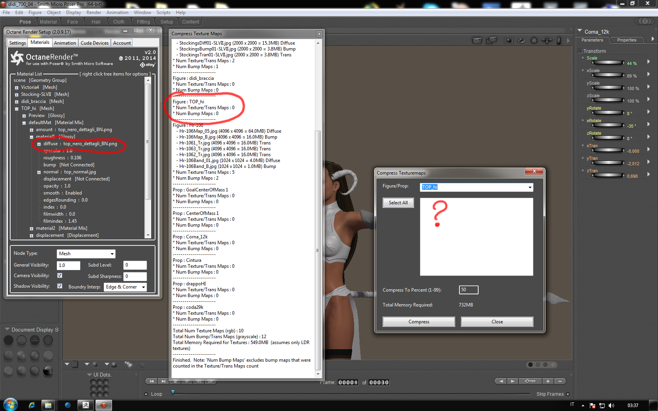Image resolution: width=658 pixels, height=411 pixels.
Task: Click the xRotate parameter dial slider
Action: coord(608,125)
